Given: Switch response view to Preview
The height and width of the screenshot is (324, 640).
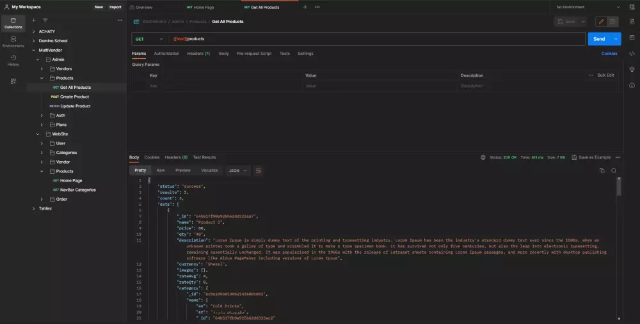Looking at the screenshot, I should [x=183, y=171].
